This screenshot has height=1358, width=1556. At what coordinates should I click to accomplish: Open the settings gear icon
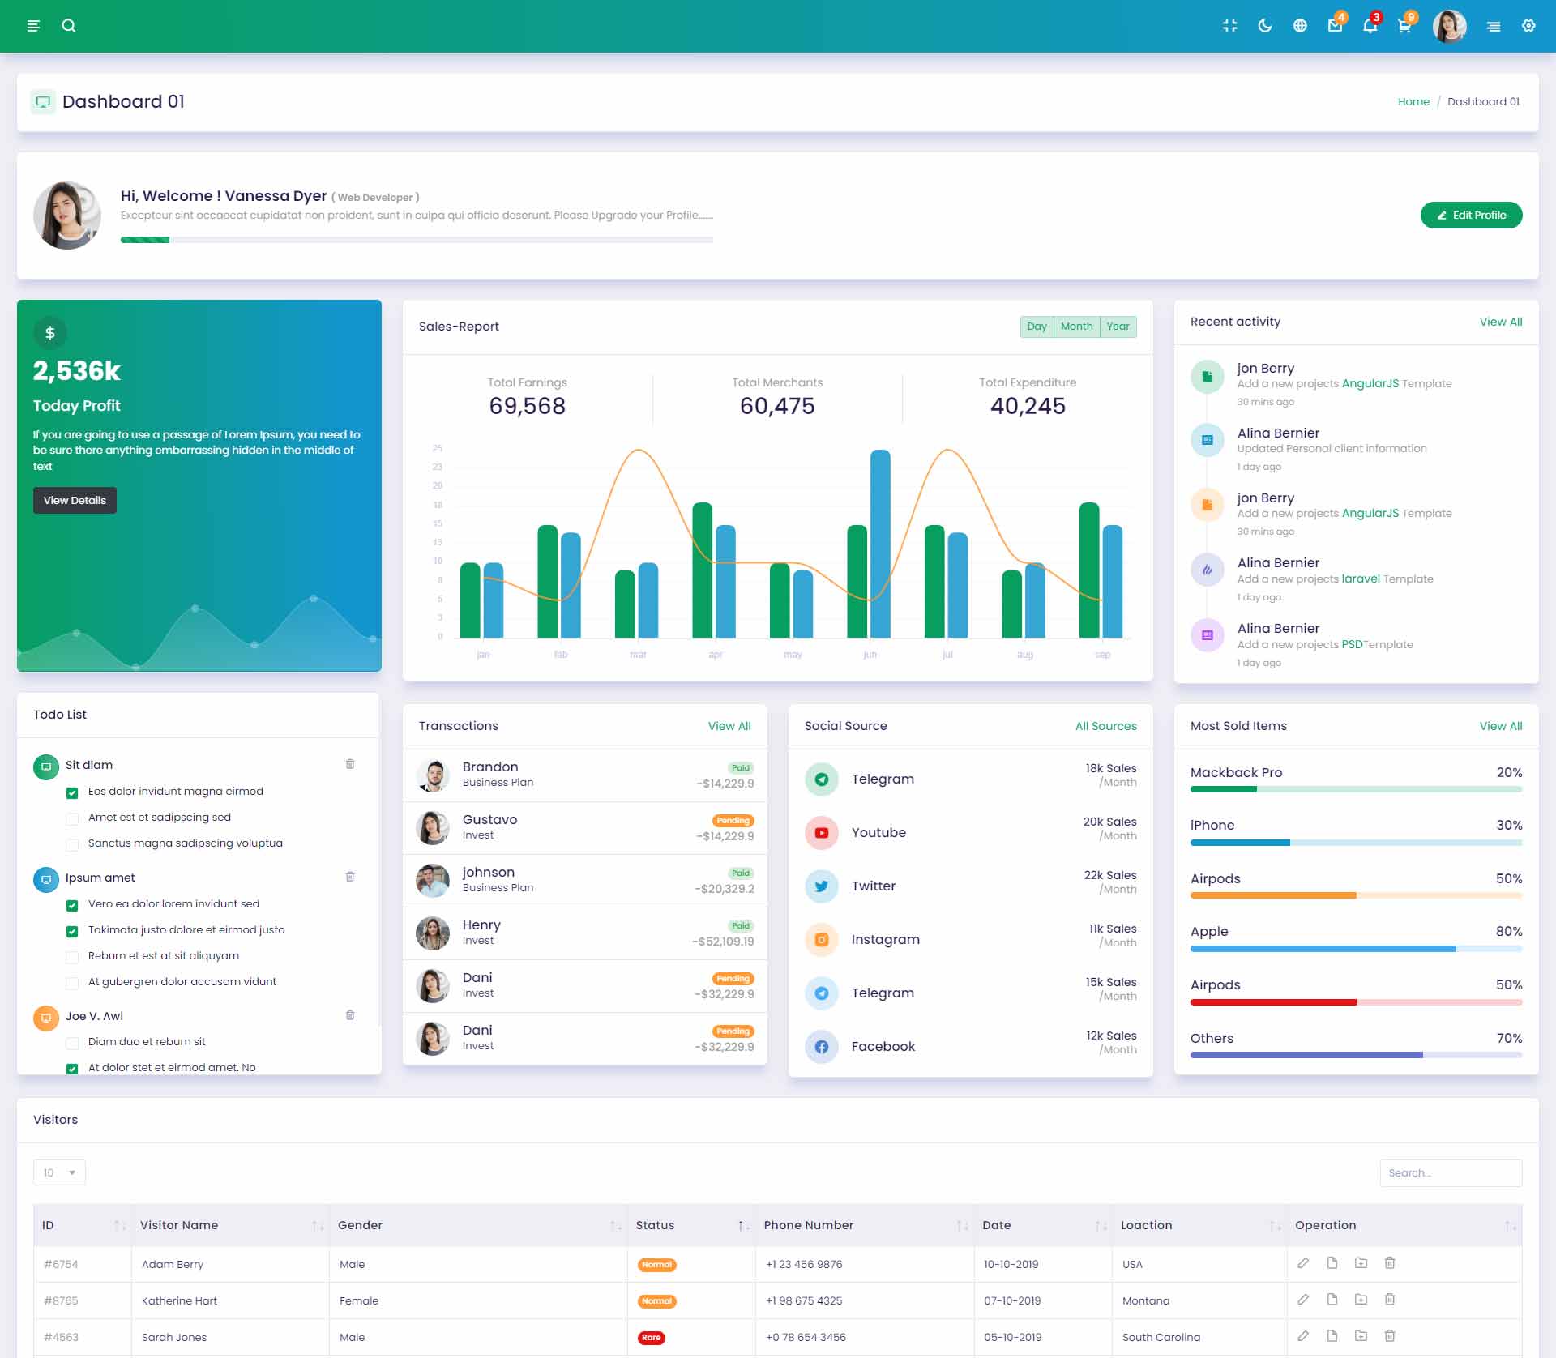click(1528, 26)
